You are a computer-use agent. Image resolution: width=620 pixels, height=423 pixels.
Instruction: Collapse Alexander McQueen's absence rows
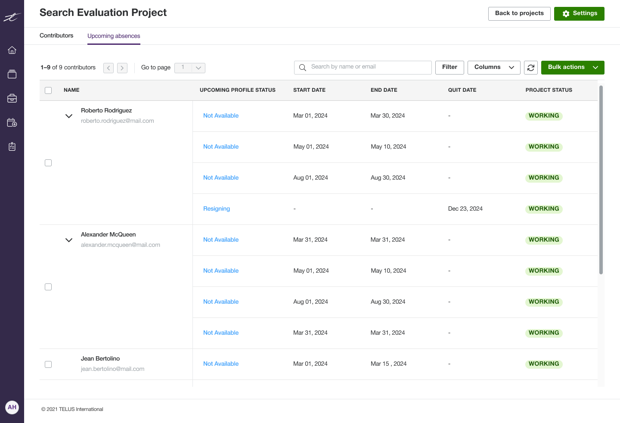68,240
